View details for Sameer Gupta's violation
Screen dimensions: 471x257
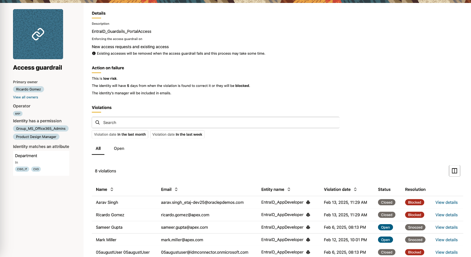[x=446, y=227]
